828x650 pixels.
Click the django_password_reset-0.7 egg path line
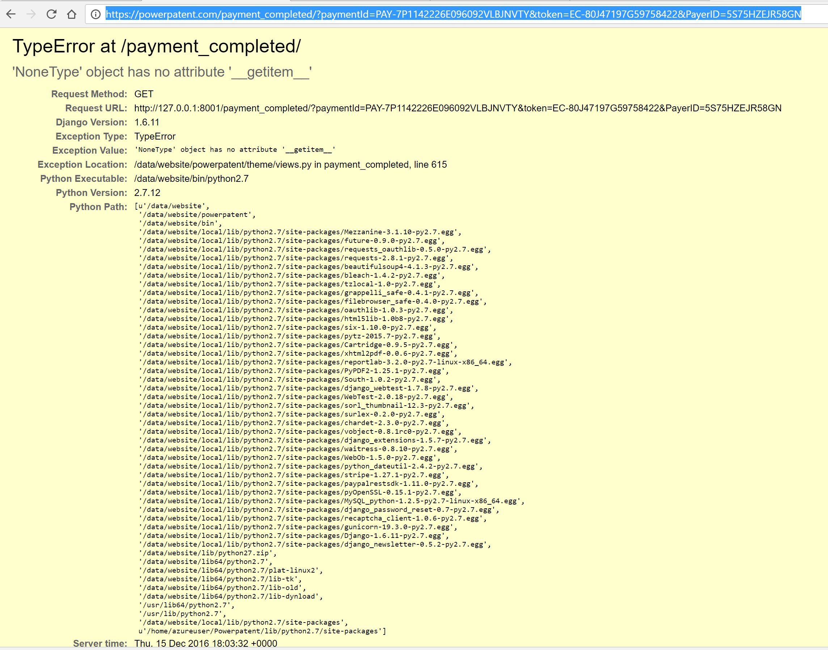(319, 510)
